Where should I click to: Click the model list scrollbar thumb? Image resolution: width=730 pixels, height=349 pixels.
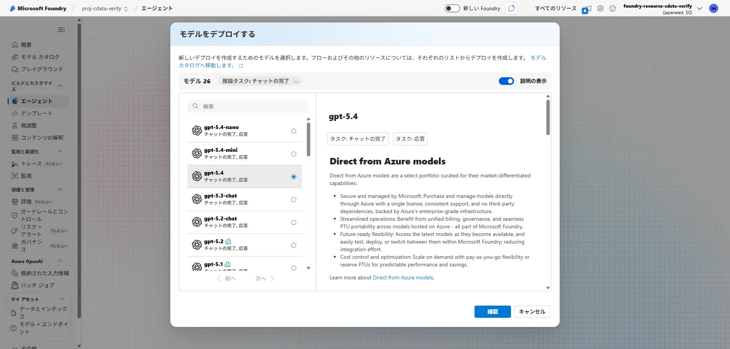point(308,139)
